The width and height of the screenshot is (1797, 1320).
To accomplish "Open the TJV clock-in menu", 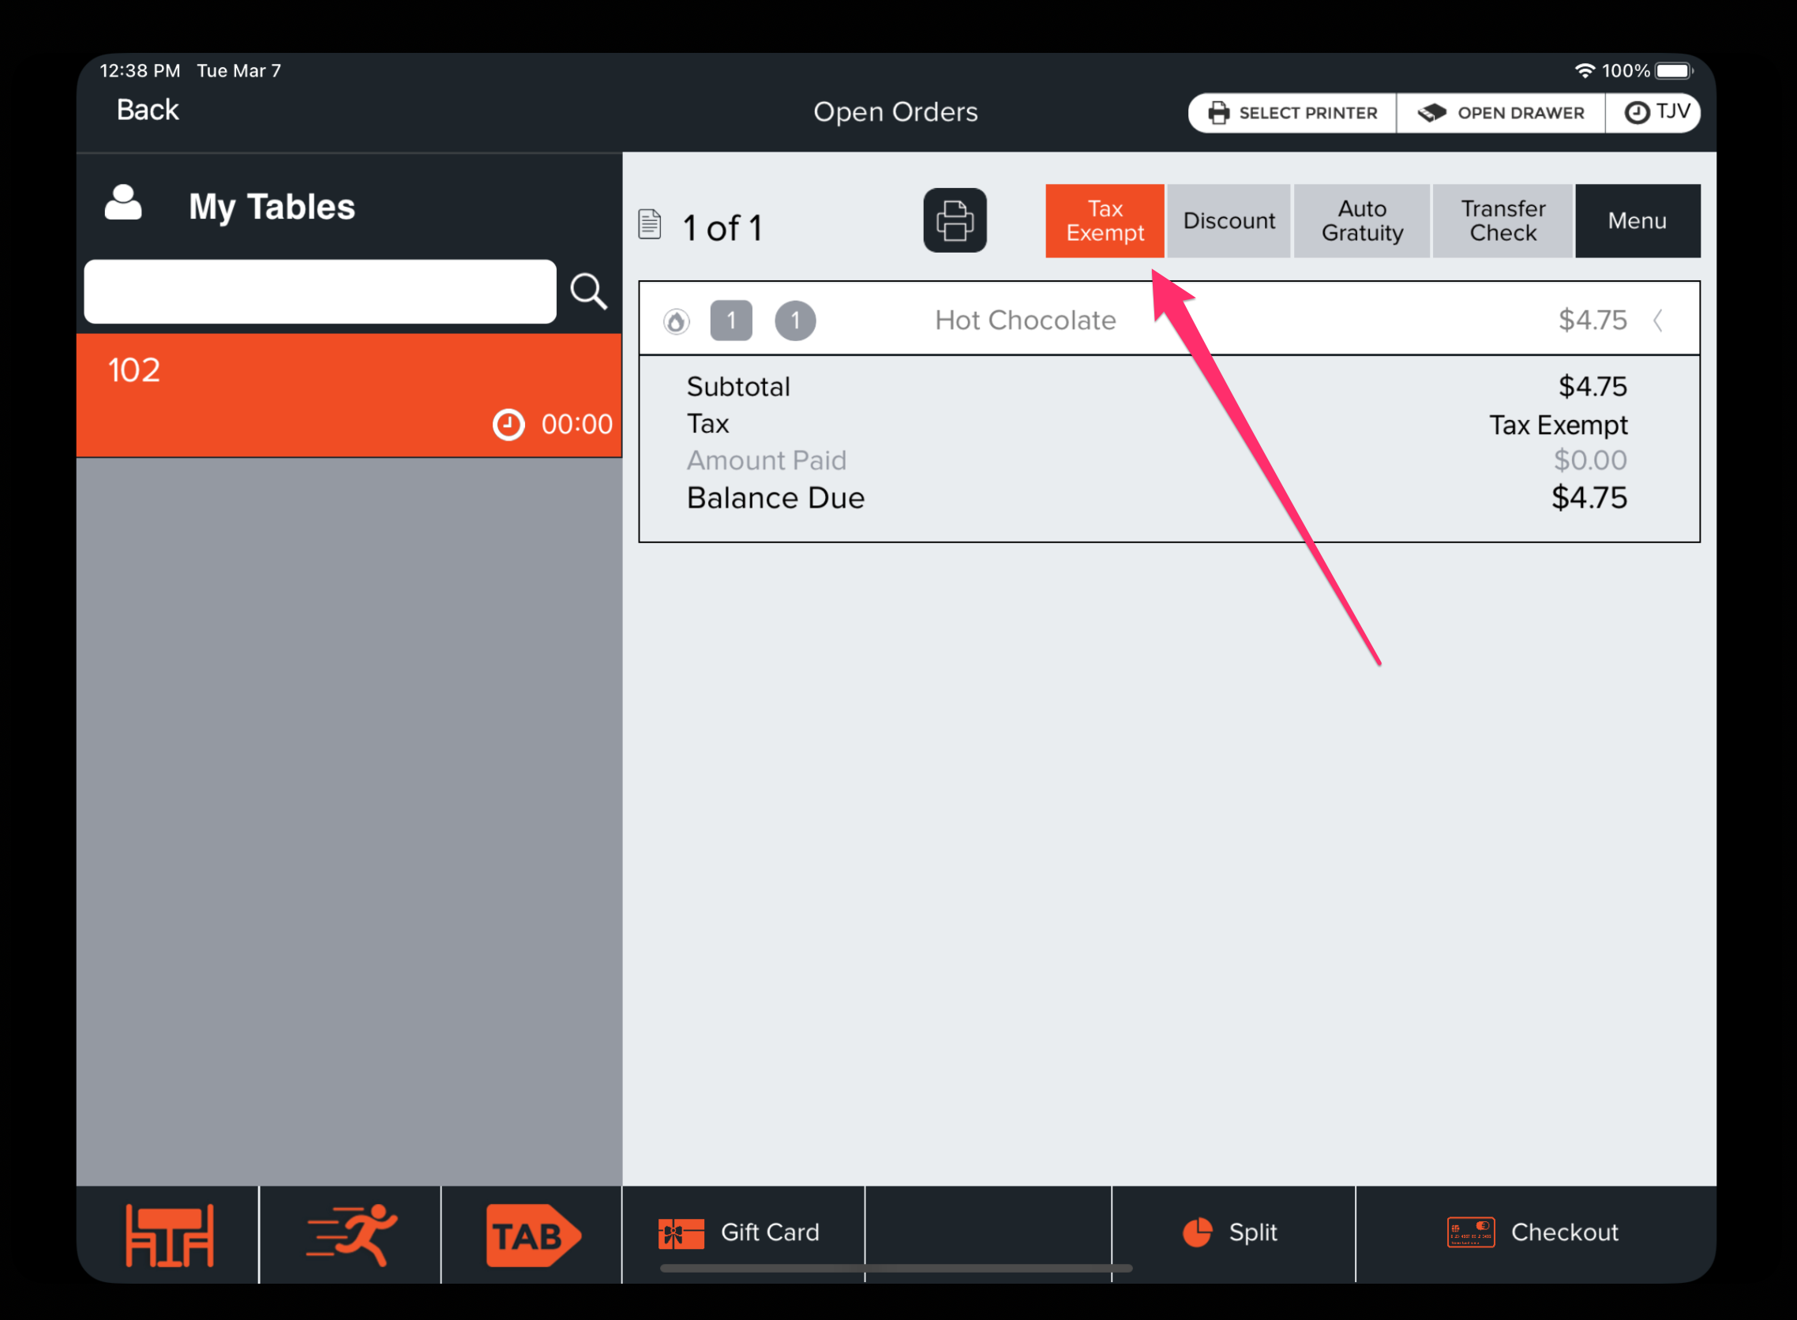I will [1656, 113].
